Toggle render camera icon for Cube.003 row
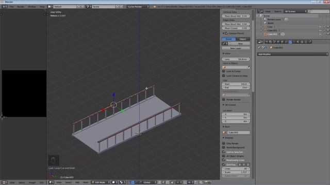Image resolution: width=330 pixels, height=185 pixels. point(328,34)
